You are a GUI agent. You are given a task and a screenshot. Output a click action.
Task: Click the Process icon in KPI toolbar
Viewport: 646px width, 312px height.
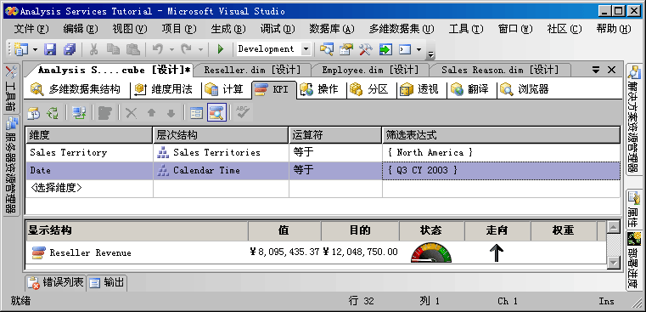34,113
